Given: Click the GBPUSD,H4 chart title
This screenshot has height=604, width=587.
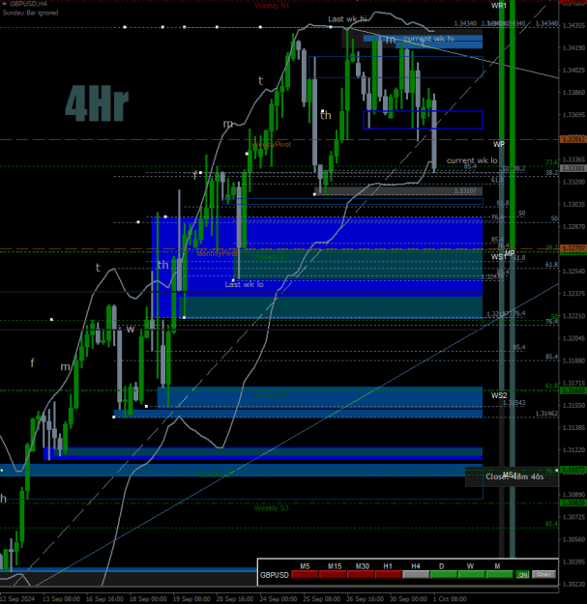Looking at the screenshot, I should (28, 4).
